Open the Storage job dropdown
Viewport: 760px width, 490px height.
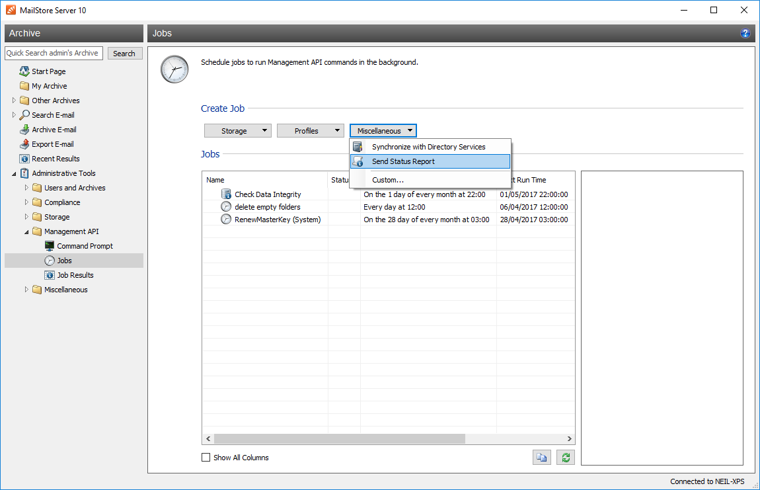(x=237, y=131)
